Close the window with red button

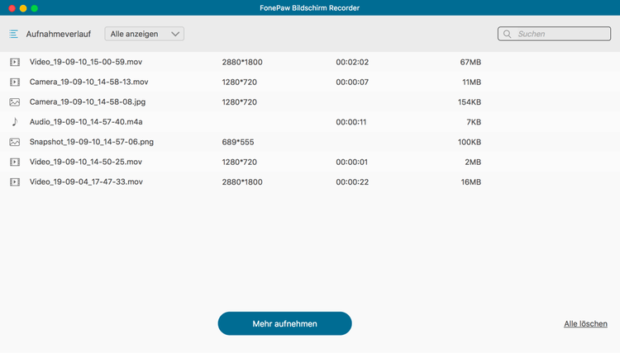12,8
